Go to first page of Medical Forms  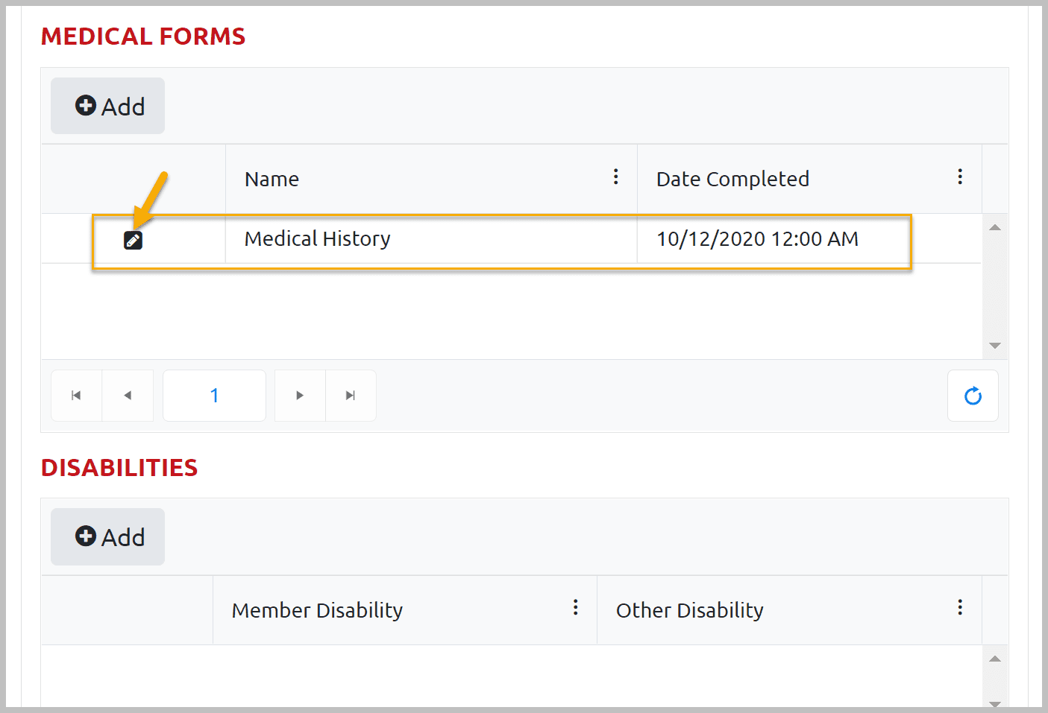coord(76,396)
